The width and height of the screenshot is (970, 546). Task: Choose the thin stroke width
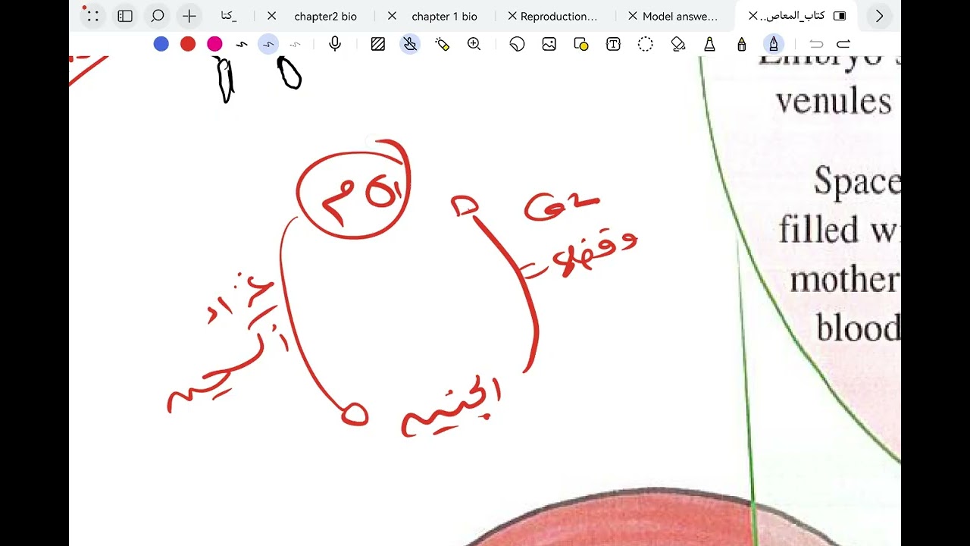(296, 45)
